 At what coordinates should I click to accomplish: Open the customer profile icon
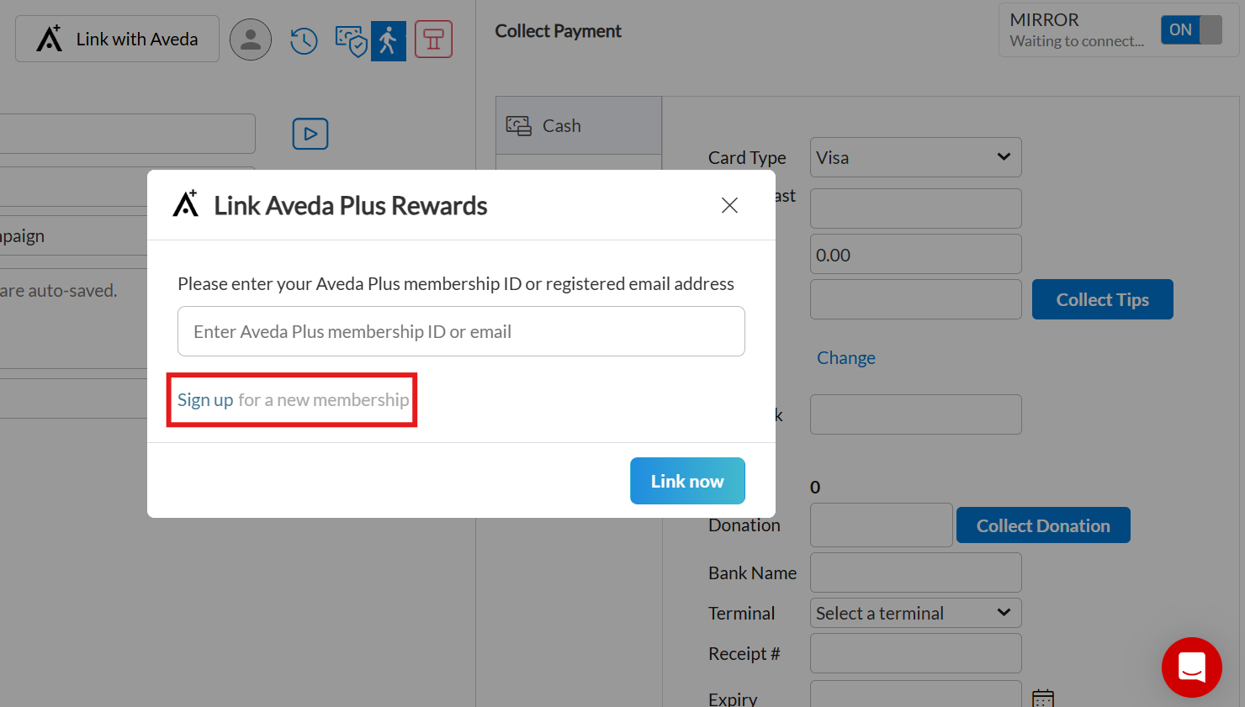(251, 40)
